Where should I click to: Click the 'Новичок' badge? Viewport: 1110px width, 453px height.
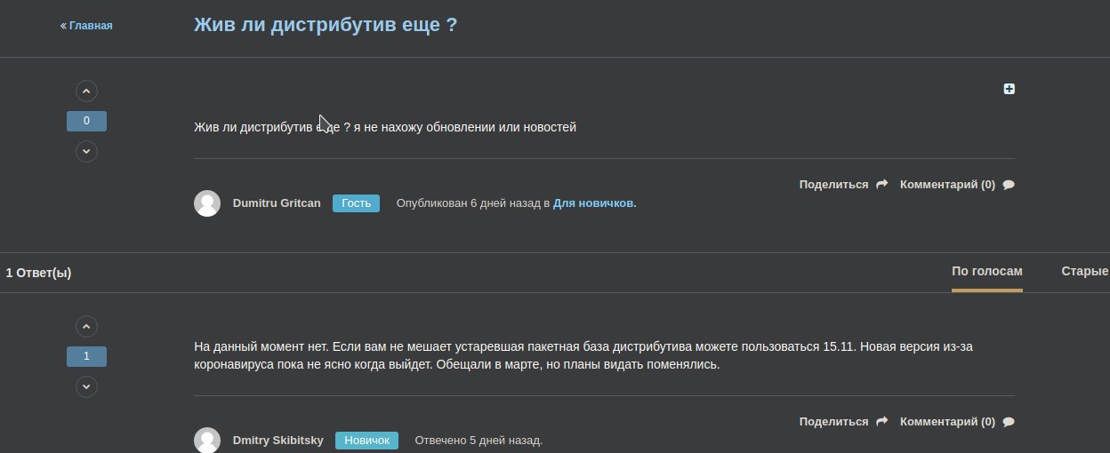pos(366,441)
